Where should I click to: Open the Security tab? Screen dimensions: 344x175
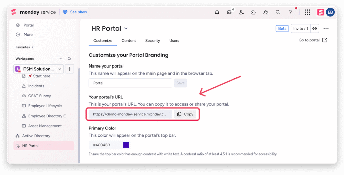click(x=153, y=41)
